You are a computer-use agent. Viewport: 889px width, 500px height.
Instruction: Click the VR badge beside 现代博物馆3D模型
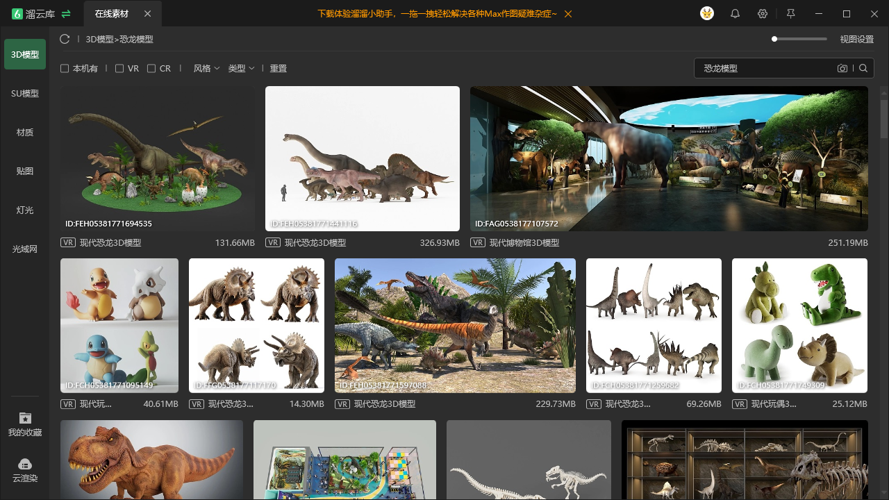coord(478,242)
